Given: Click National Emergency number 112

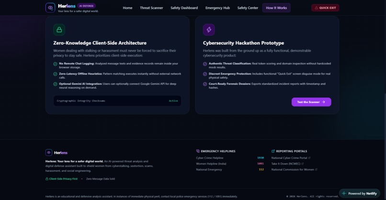Looking at the screenshot, I should pos(261,169).
